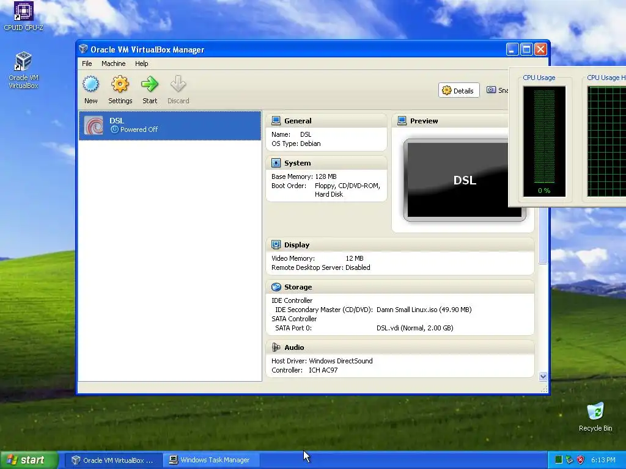Click the network connection tray icon
Image resolution: width=626 pixels, height=469 pixels.
570,460
